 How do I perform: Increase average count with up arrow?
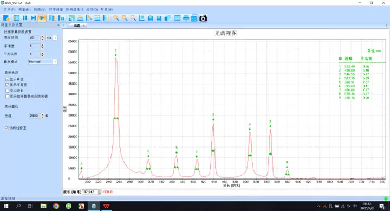(x=42, y=53)
